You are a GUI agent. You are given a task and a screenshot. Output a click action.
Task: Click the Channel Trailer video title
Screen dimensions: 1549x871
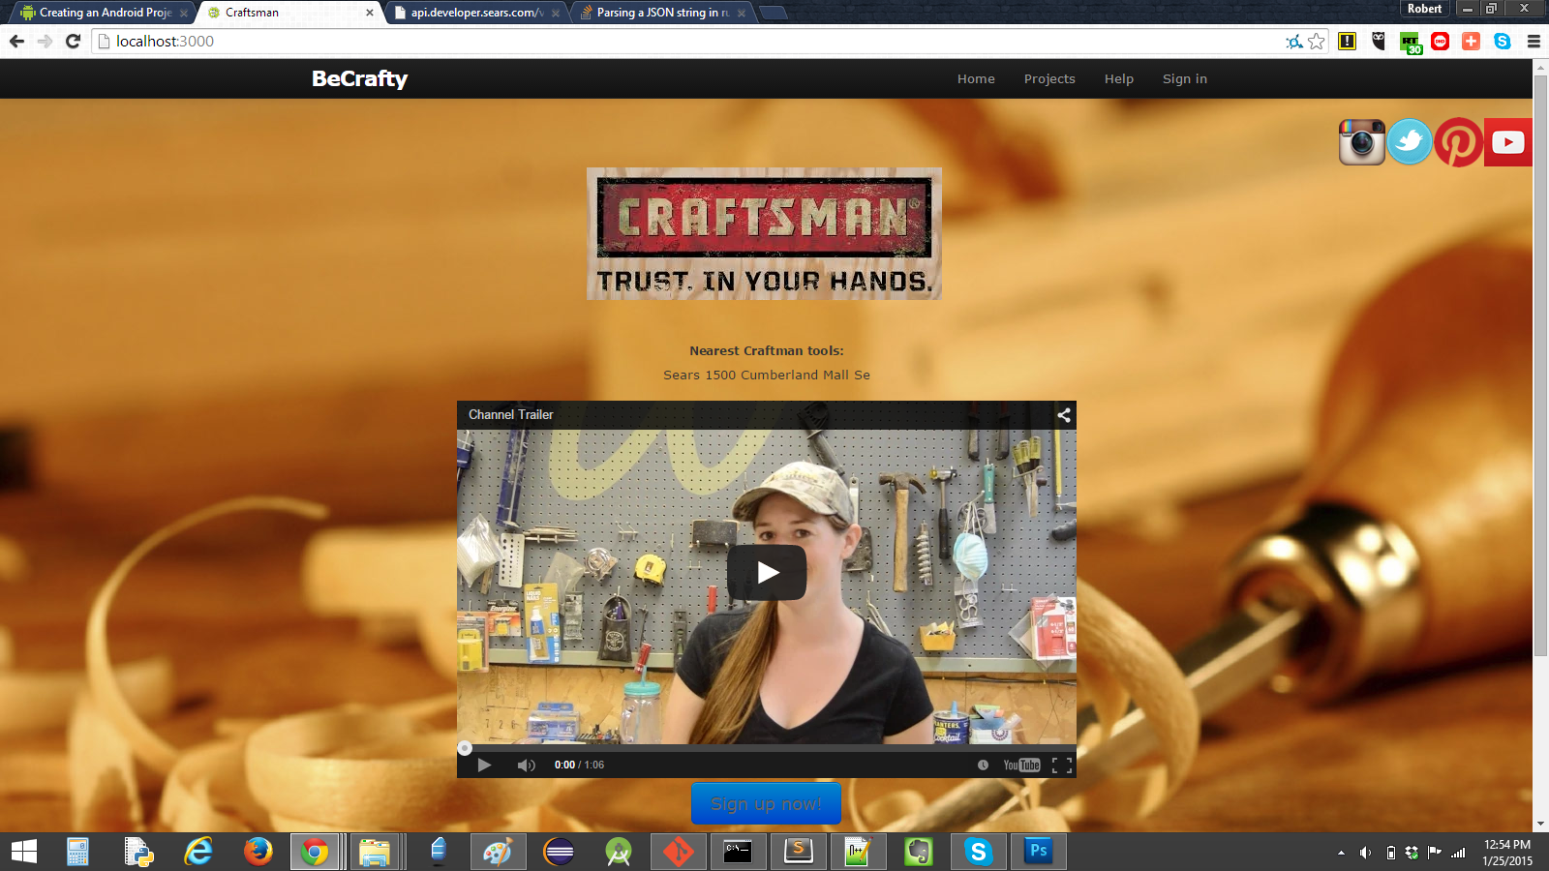pos(511,414)
